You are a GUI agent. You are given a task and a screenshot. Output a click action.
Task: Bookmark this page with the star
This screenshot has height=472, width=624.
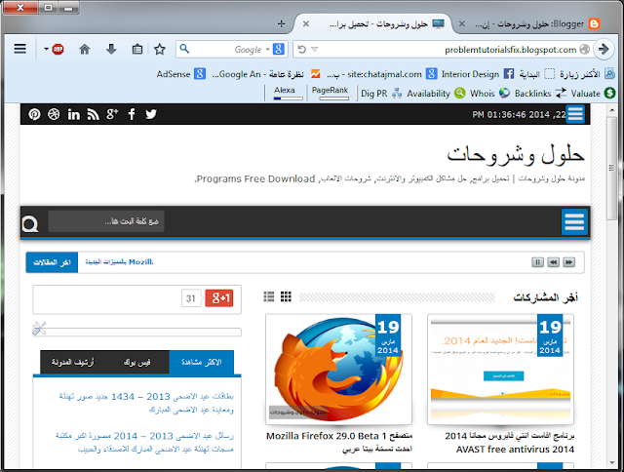tap(160, 50)
